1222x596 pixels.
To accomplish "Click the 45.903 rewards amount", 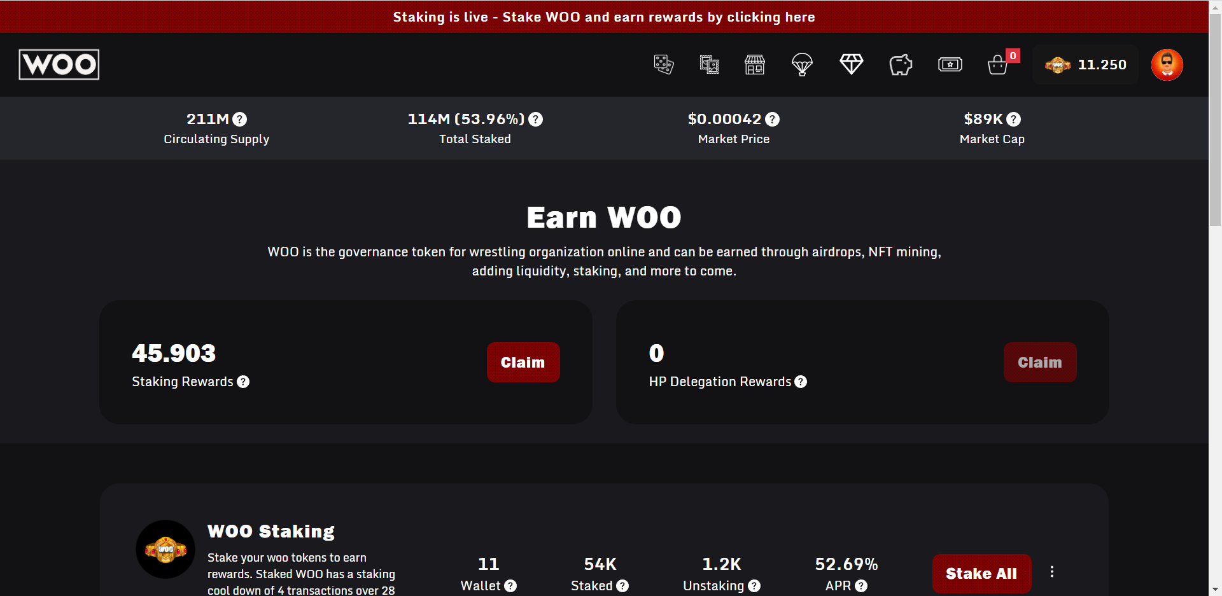I will click(174, 354).
